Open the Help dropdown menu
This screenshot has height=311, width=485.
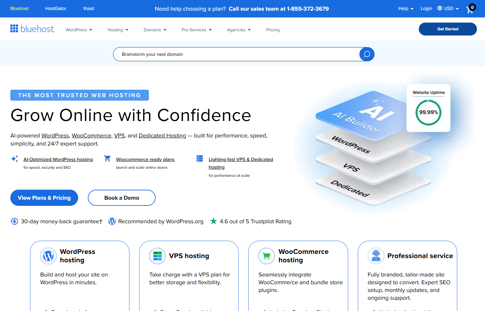tap(406, 9)
